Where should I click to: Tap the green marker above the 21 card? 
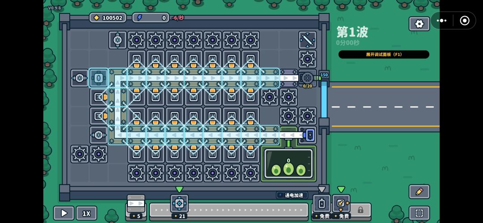pyautogui.click(x=179, y=189)
